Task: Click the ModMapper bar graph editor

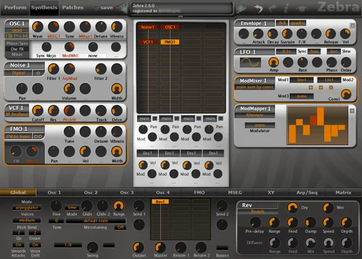Action: tap(318, 125)
